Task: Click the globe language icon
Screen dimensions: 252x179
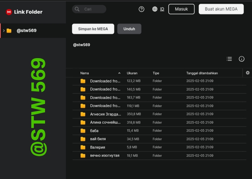Action: click(x=155, y=9)
